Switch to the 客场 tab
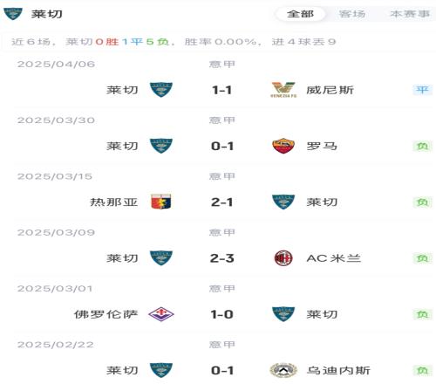Screen dimensions: 436x384 [352, 14]
